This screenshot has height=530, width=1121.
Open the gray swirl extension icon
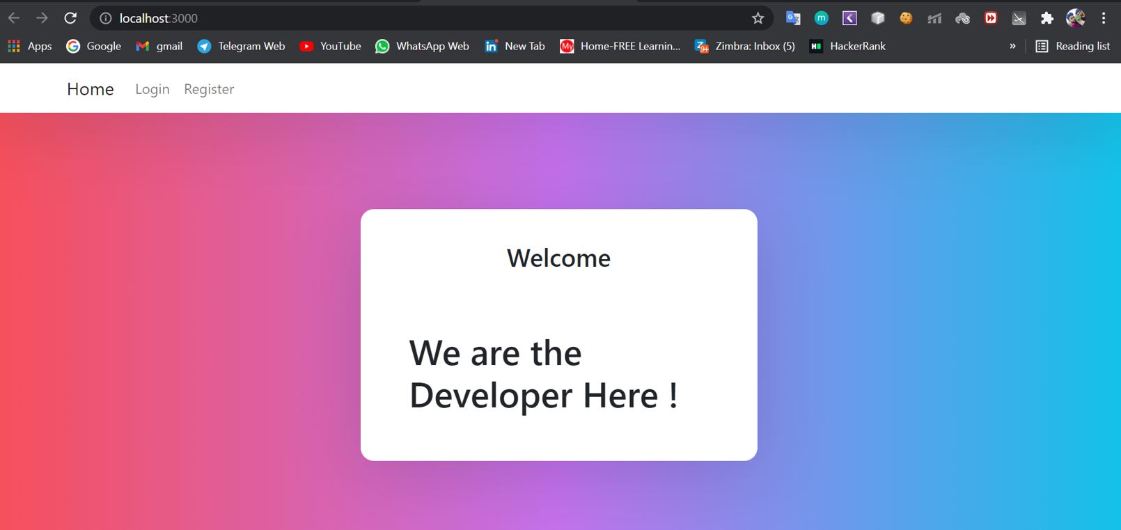[x=962, y=18]
